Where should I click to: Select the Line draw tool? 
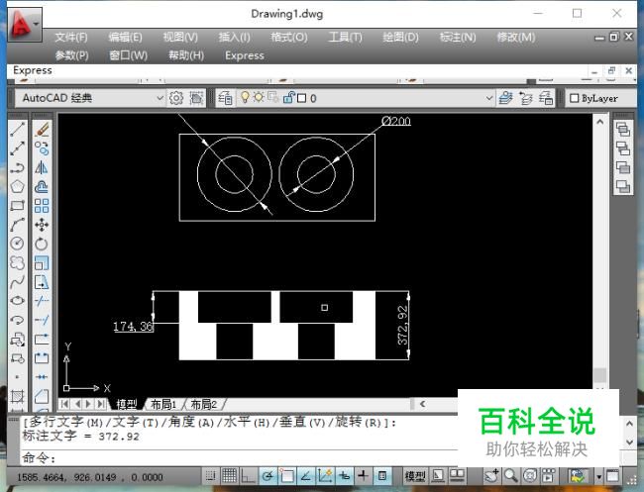17,130
